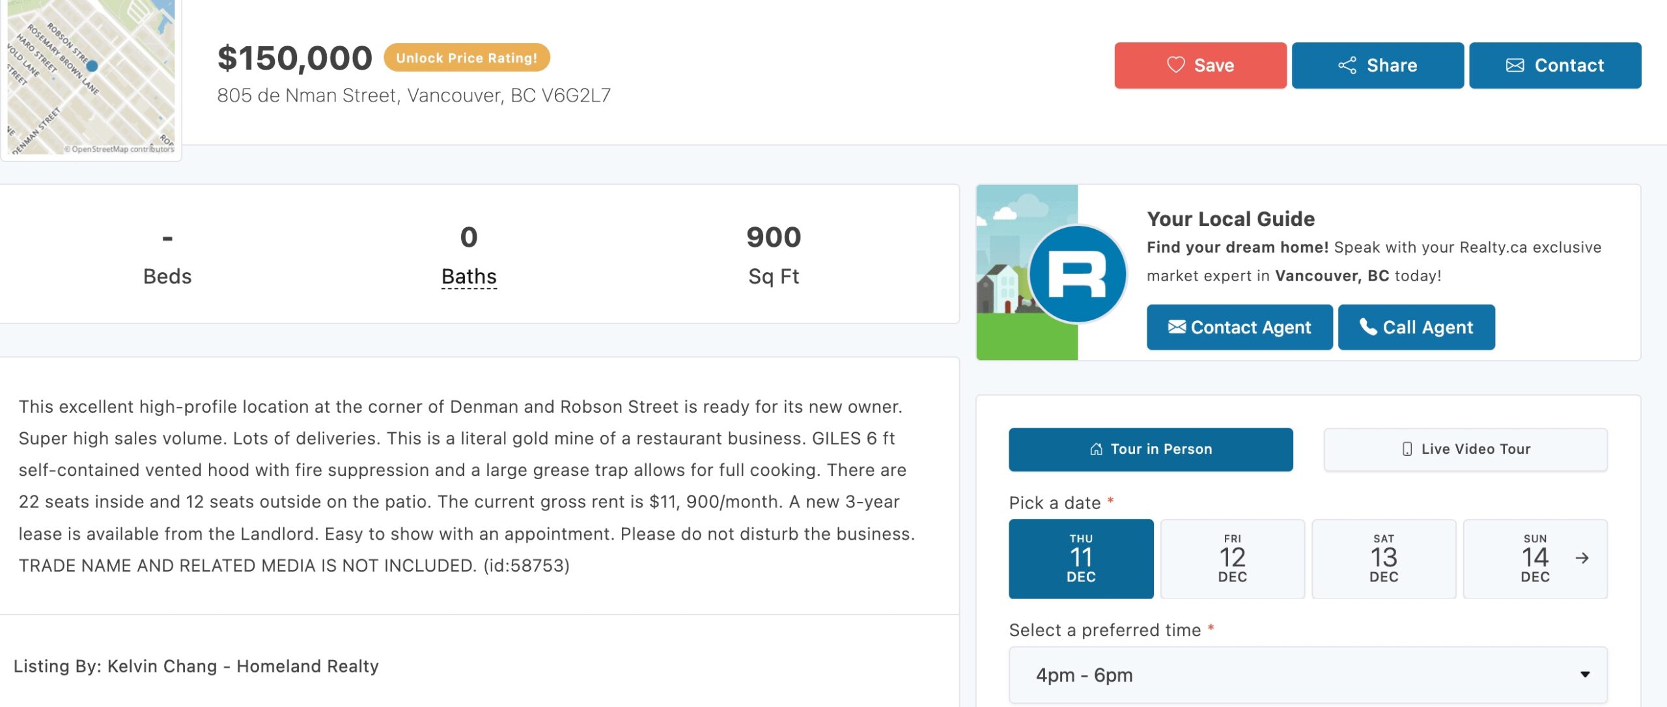
Task: Click the envelope icon on Contact
Action: 1515,65
